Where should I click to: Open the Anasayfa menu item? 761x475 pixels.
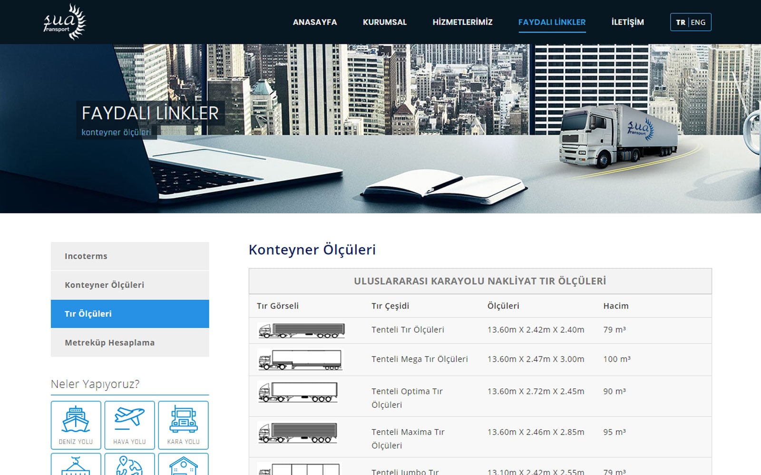315,22
